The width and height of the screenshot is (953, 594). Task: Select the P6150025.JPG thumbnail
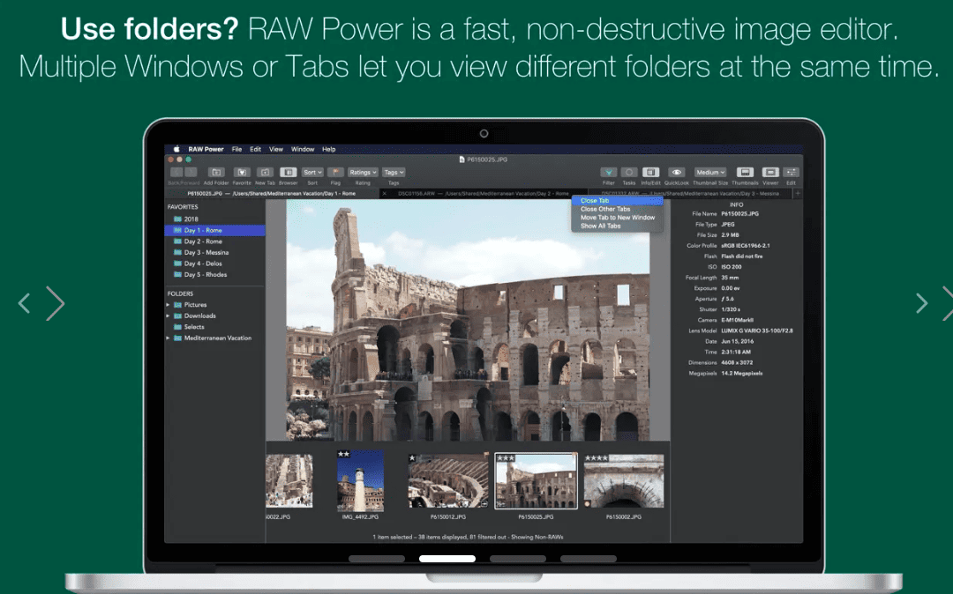pos(536,480)
